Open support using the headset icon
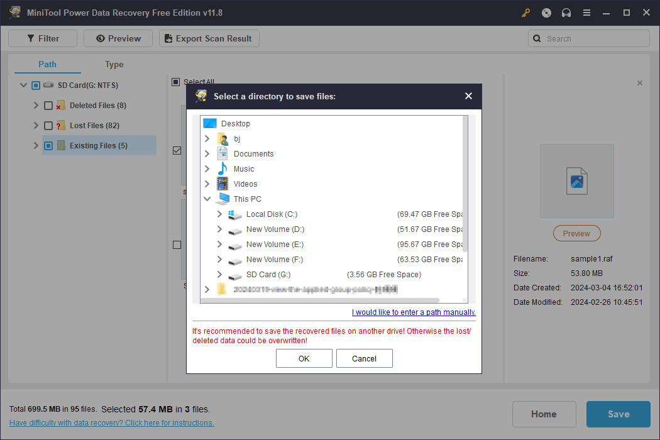 (566, 12)
